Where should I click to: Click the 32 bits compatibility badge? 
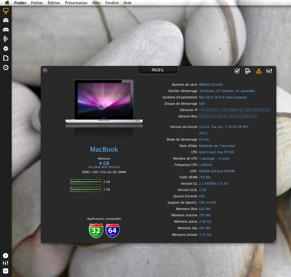pyautogui.click(x=96, y=231)
